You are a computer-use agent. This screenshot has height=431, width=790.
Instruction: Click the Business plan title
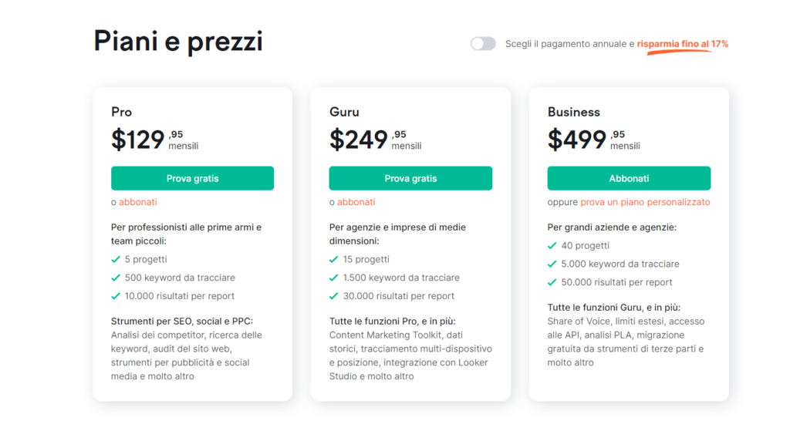coord(574,112)
